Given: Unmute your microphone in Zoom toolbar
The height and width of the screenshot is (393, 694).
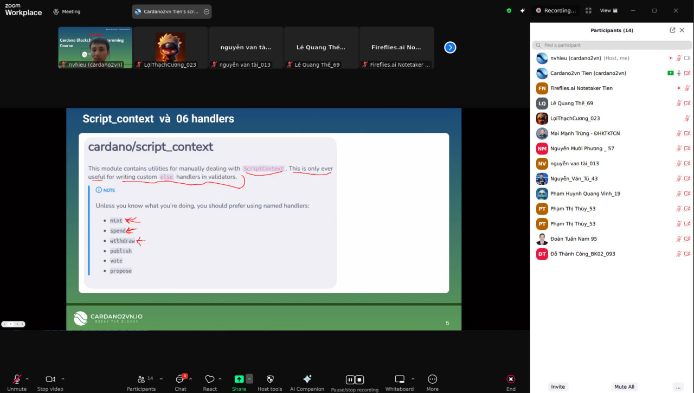Looking at the screenshot, I should click(x=17, y=382).
